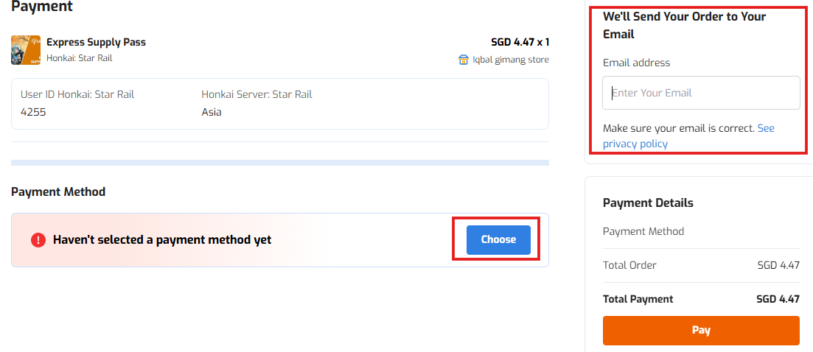
Task: Click the Express Supply Pass product thumbnail
Action: pos(26,50)
